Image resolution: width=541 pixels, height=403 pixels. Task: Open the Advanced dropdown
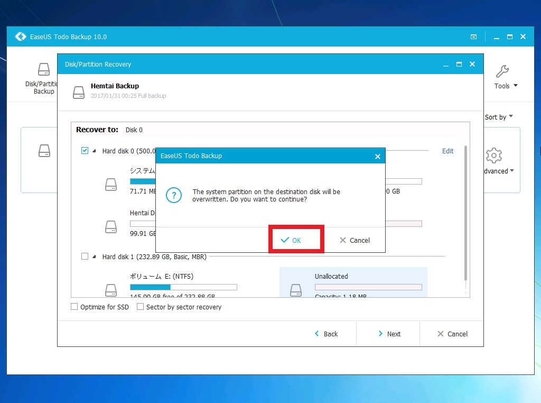(499, 171)
